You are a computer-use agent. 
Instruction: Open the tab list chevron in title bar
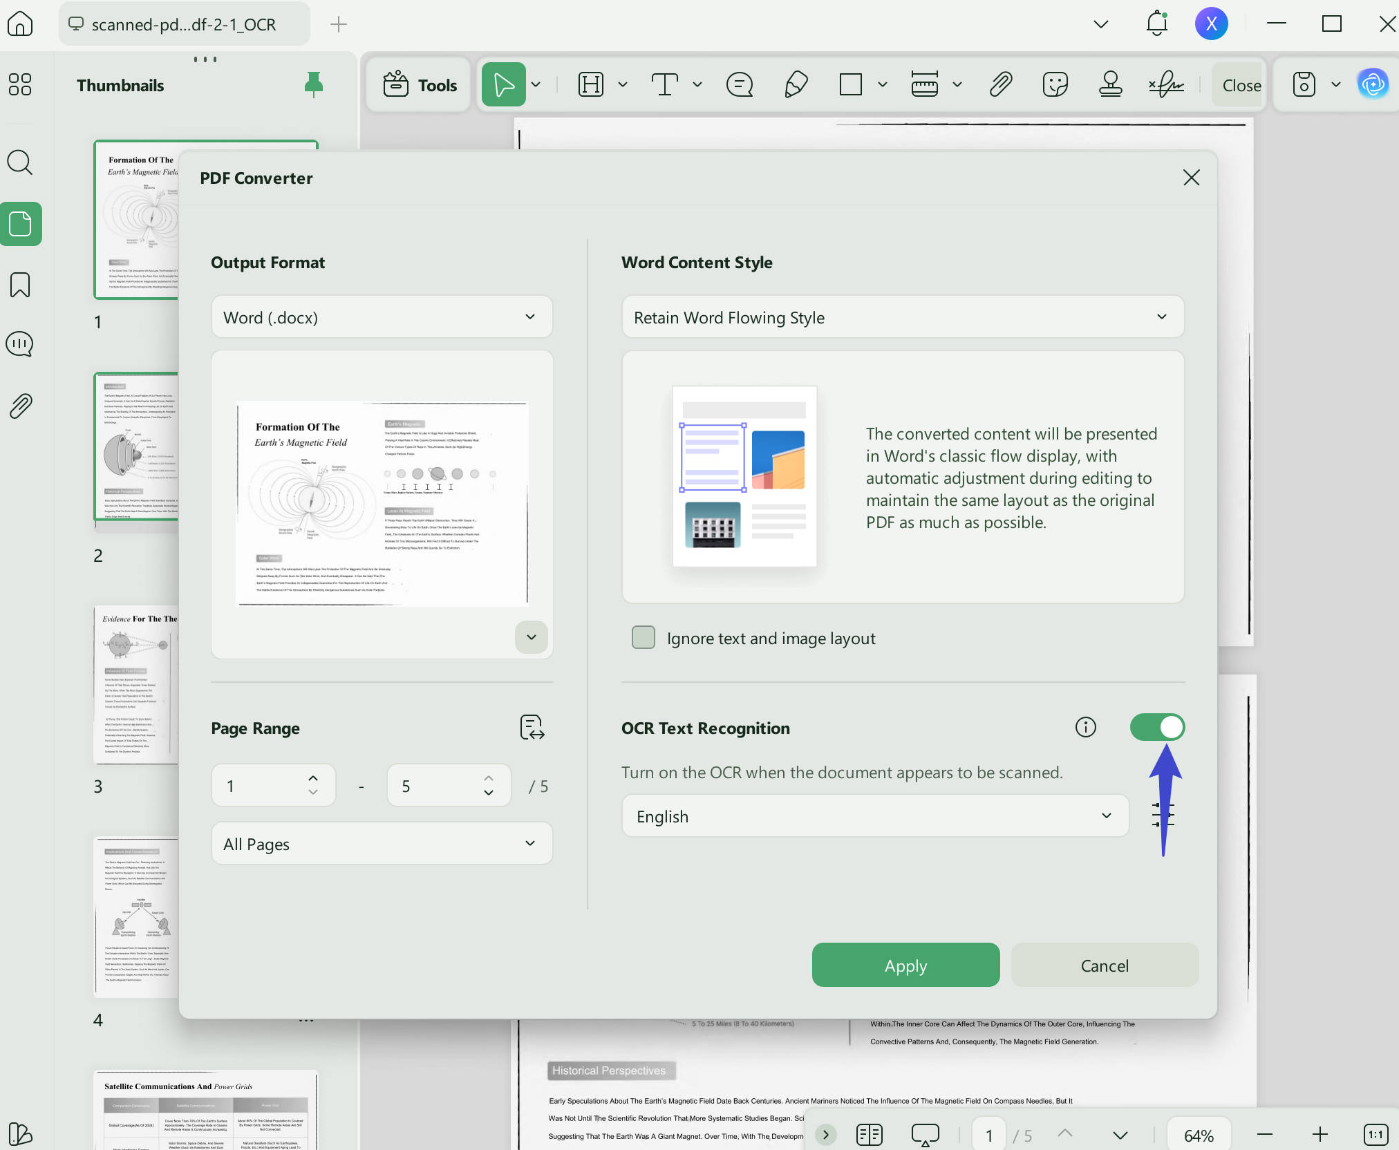1101,25
